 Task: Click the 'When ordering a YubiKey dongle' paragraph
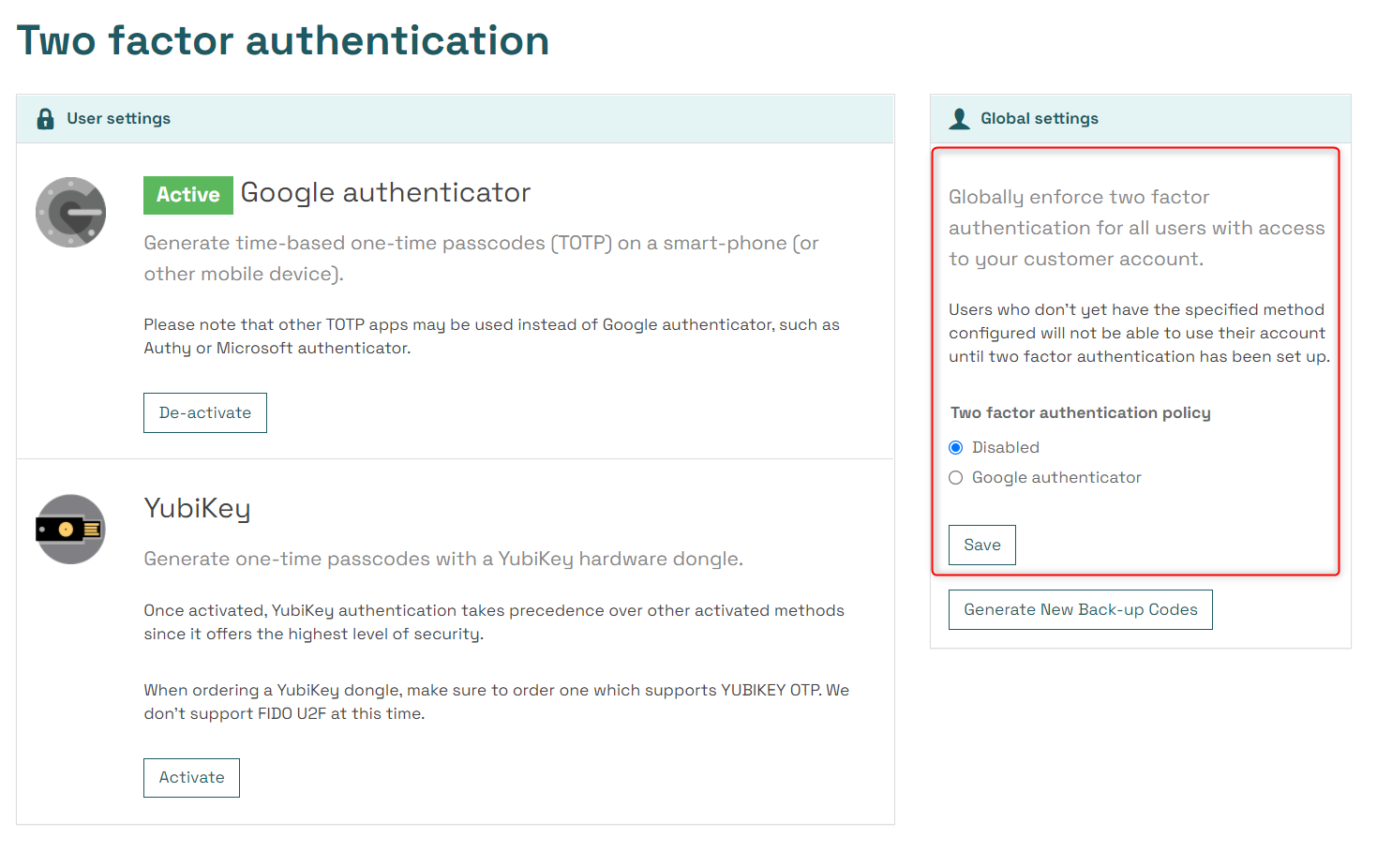tap(497, 702)
